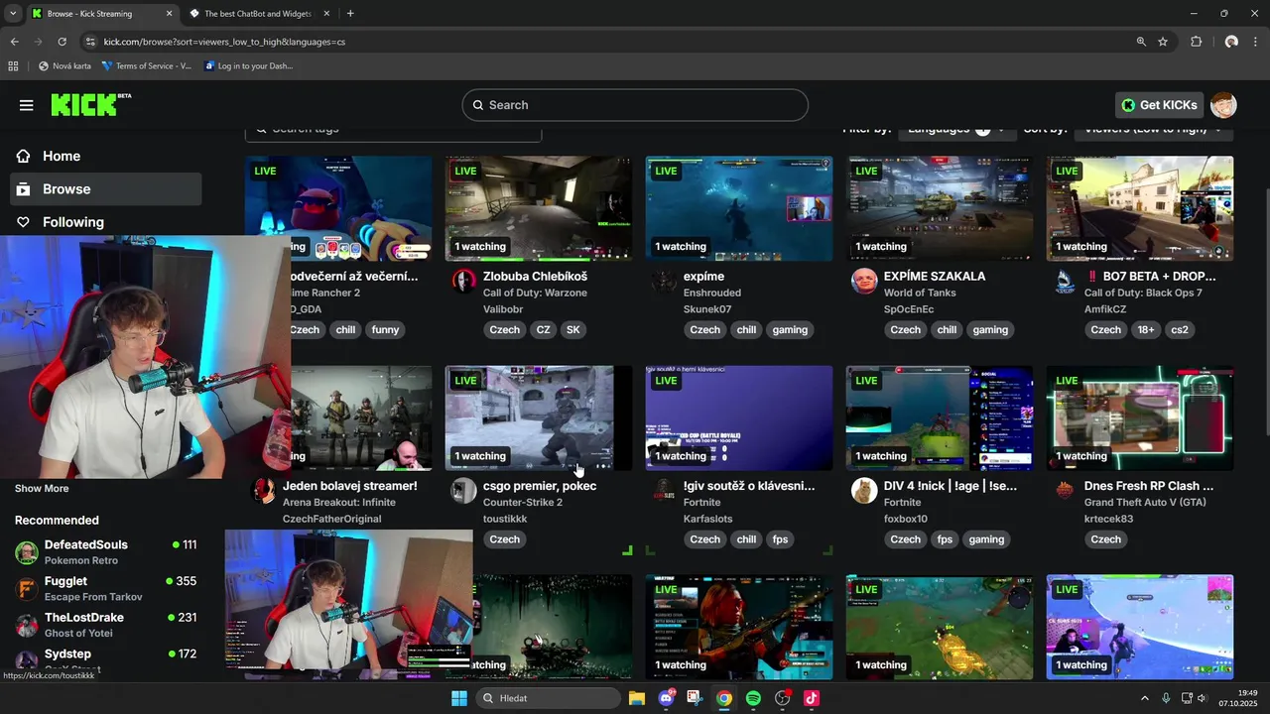Click Skunek07 streamer avatar
1270x714 pixels.
click(x=665, y=282)
